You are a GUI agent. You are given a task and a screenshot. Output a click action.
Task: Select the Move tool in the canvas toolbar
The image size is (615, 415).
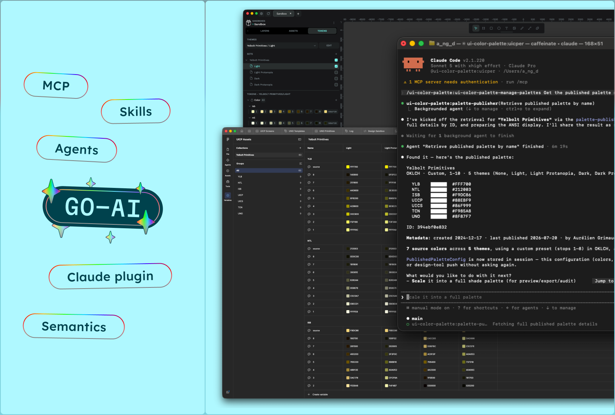click(476, 28)
